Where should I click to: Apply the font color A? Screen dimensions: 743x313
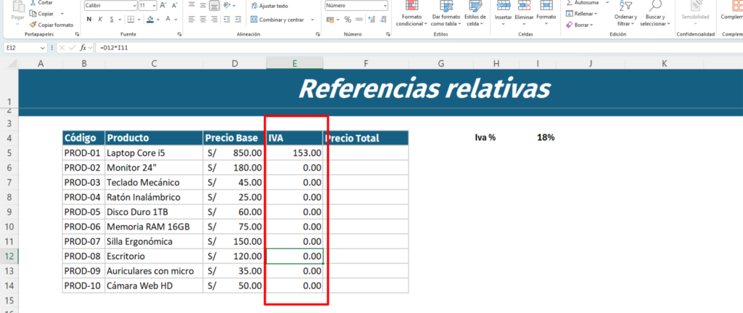click(168, 20)
